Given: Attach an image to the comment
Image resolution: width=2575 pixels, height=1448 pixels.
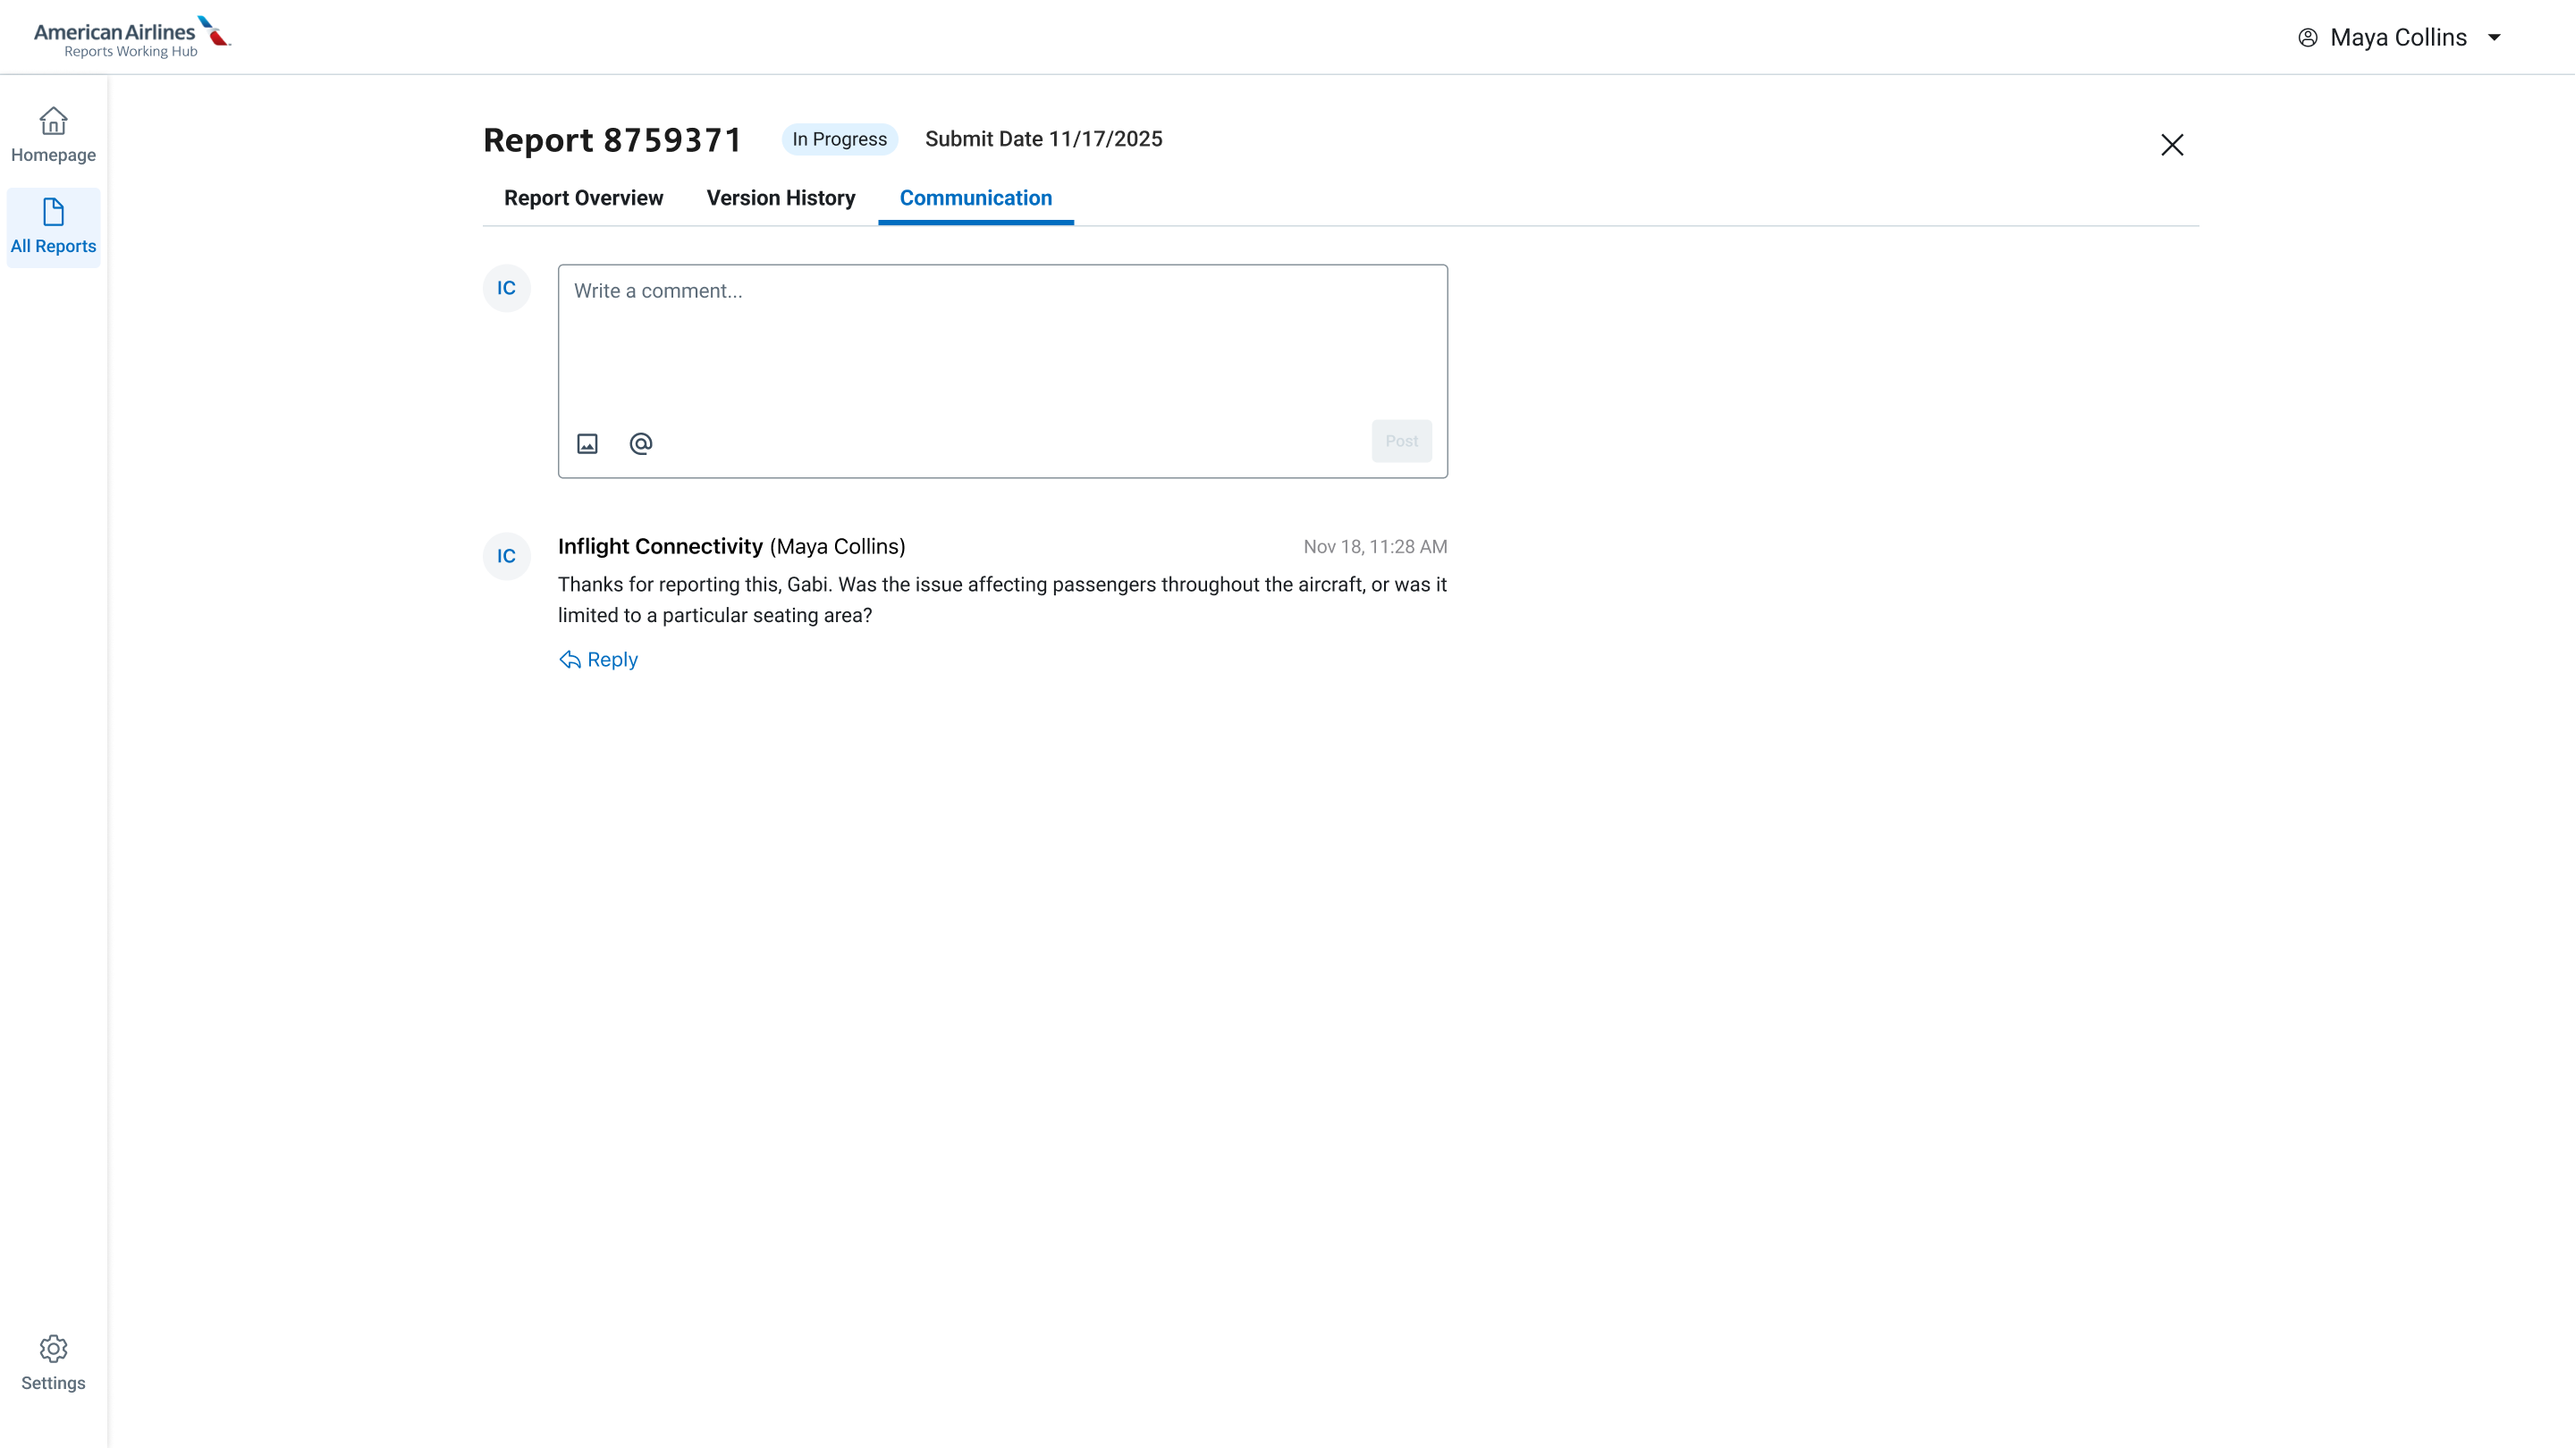Looking at the screenshot, I should (587, 442).
